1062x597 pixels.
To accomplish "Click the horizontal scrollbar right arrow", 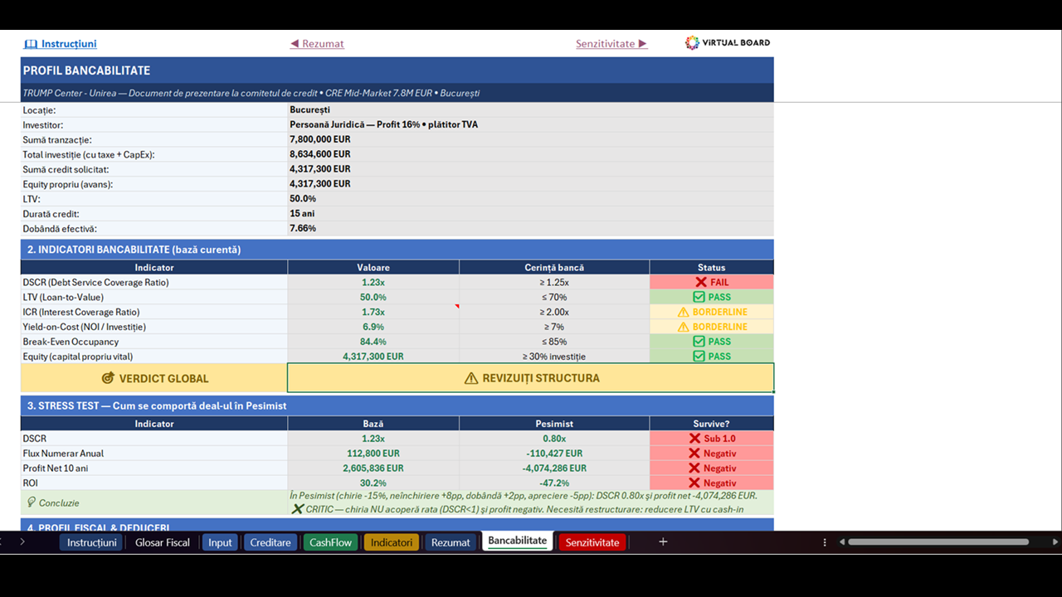I will click(1056, 542).
